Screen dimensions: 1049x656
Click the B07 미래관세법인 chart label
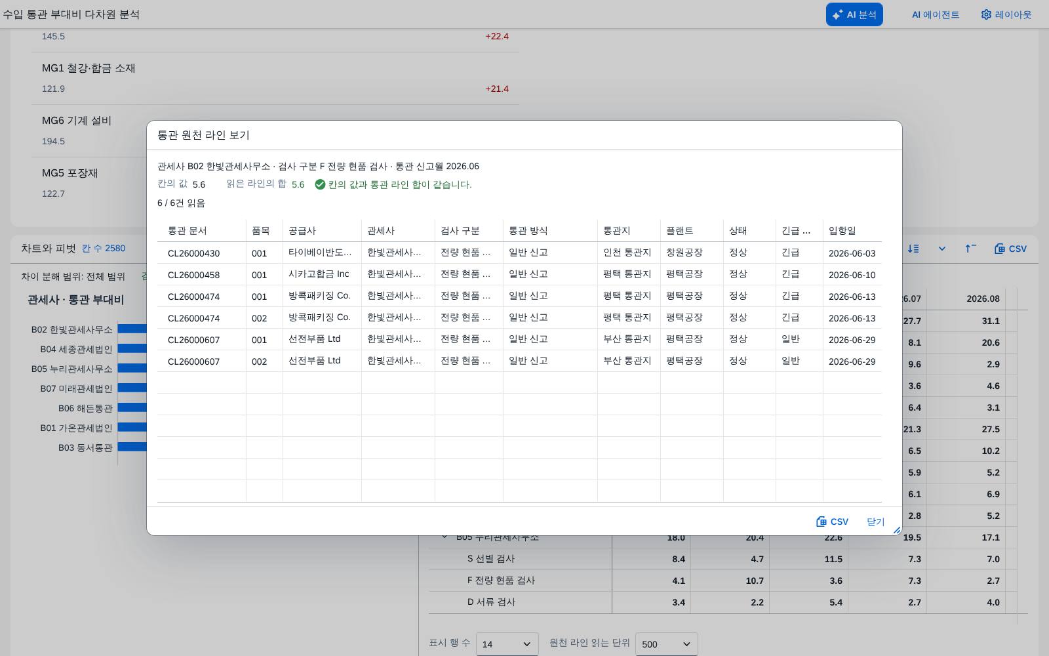point(76,388)
